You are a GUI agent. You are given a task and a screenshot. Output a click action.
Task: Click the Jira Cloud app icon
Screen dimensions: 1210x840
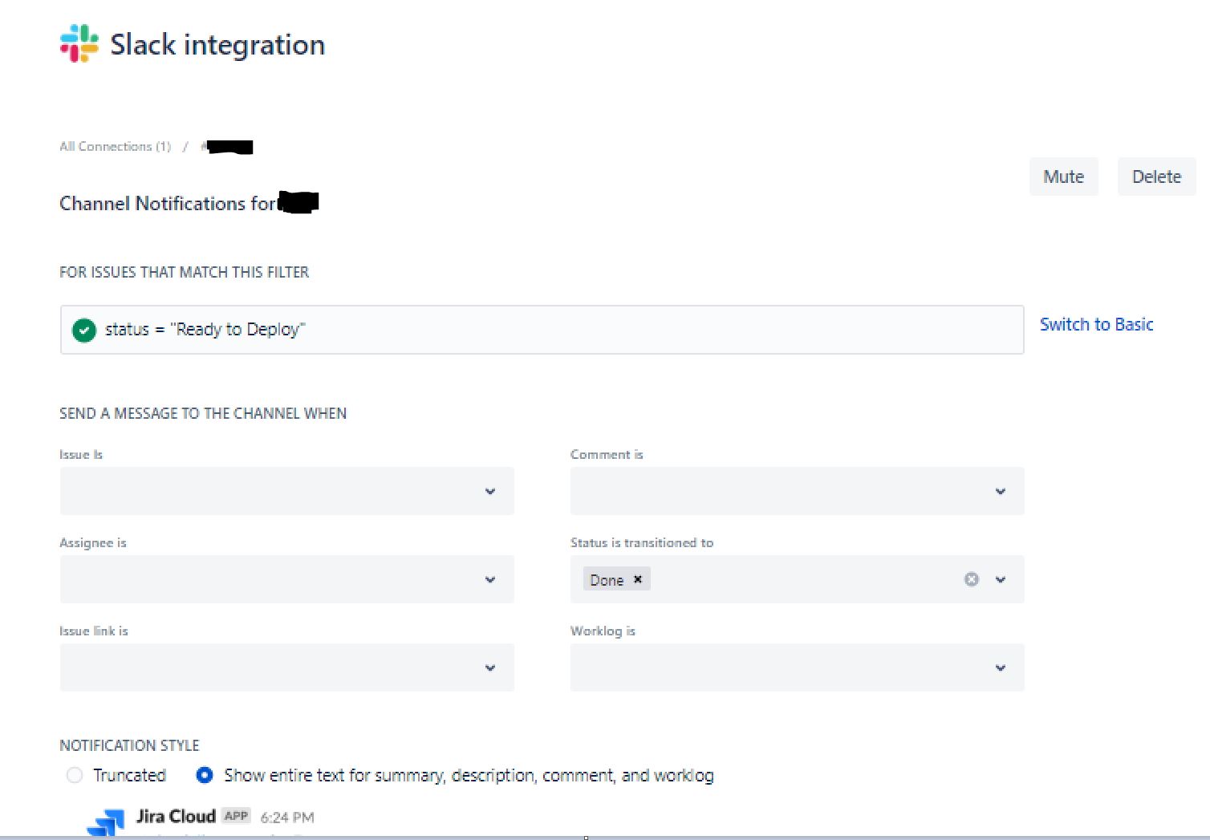pyautogui.click(x=106, y=822)
